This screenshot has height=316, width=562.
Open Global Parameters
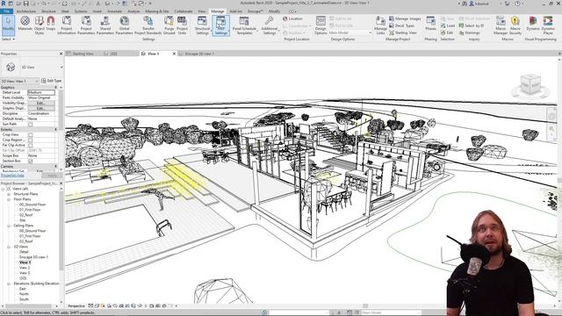[x=124, y=25]
